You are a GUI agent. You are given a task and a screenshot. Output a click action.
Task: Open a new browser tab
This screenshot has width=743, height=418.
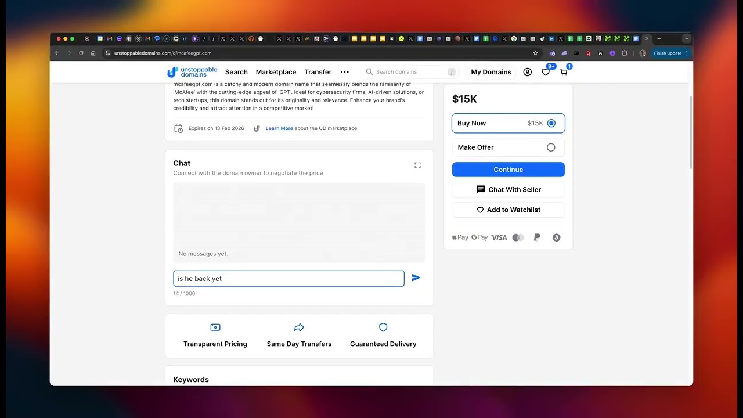(659, 38)
